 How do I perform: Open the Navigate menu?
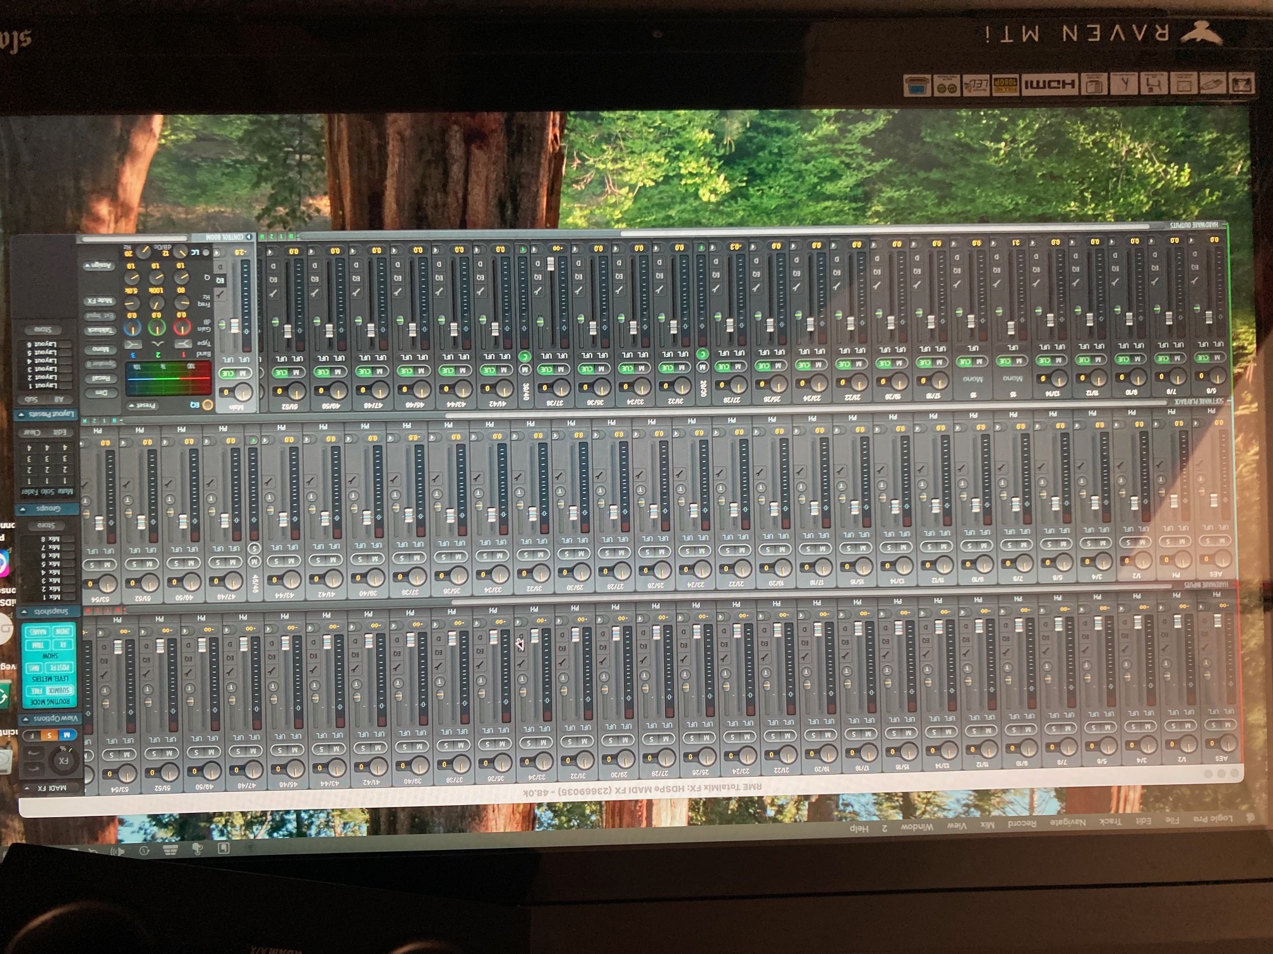coord(1067,822)
